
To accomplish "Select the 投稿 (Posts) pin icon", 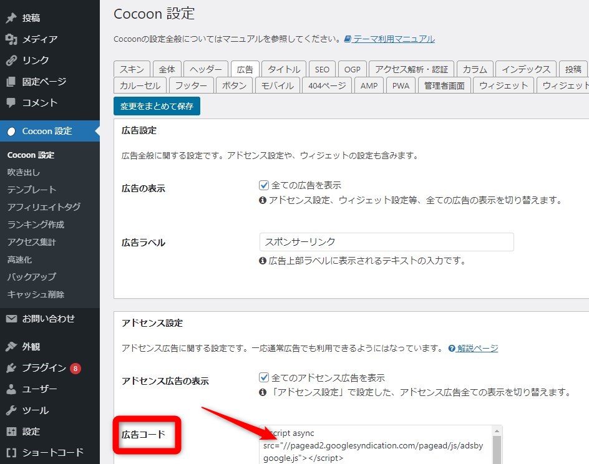I will 11,17.
